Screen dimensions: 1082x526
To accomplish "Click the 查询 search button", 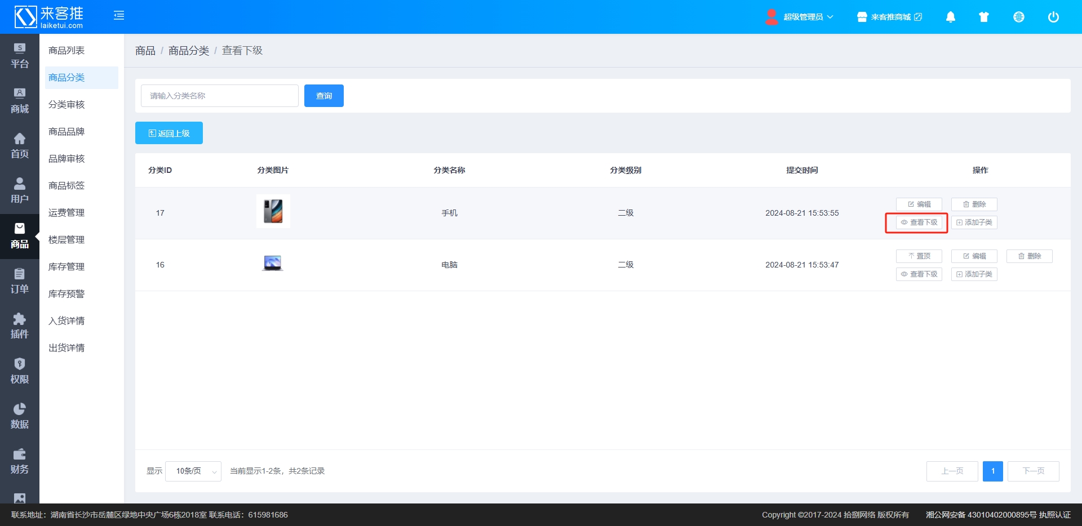I will tap(324, 96).
